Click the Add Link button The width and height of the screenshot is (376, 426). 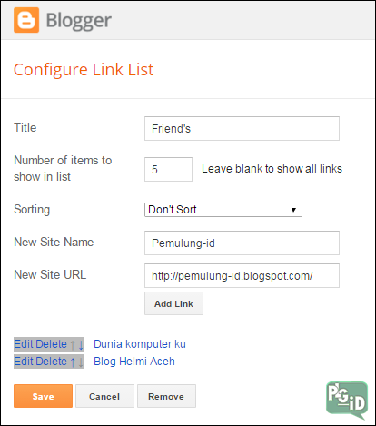pos(173,303)
